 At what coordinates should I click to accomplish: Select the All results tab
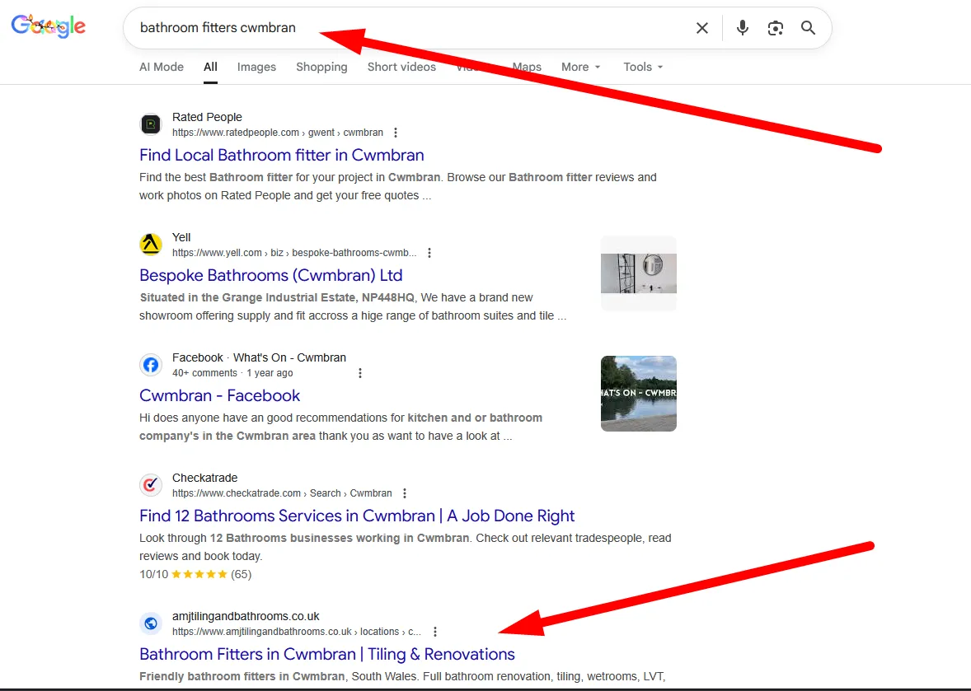click(x=210, y=67)
